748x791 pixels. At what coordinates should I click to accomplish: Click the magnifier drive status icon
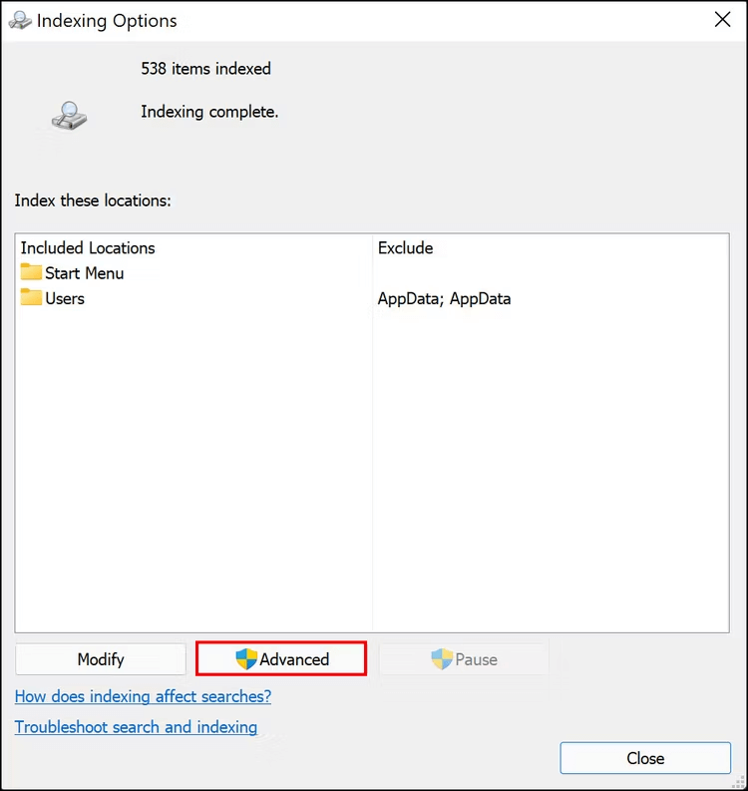(69, 116)
